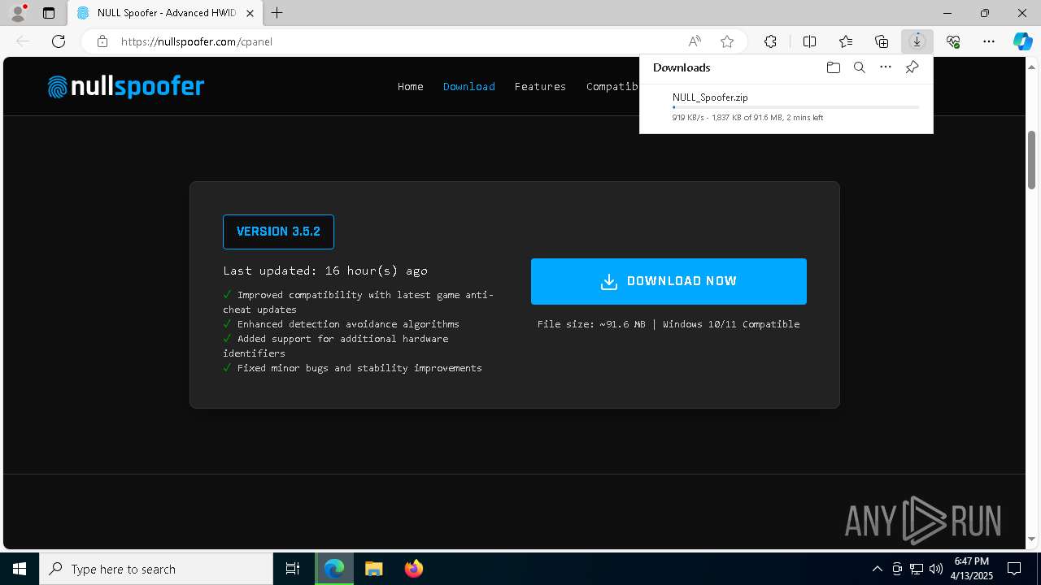Open the Features nav link
This screenshot has height=585, width=1041.
(540, 86)
